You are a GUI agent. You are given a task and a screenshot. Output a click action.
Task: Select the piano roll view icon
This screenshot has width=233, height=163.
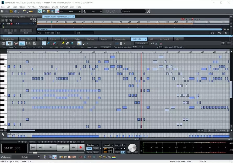[9, 43]
